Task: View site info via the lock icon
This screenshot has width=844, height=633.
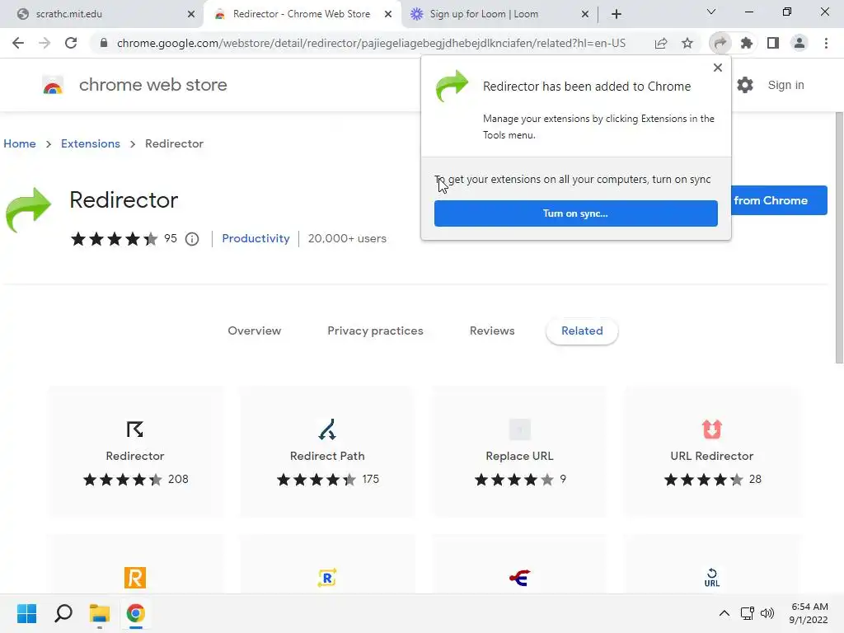Action: pyautogui.click(x=104, y=43)
